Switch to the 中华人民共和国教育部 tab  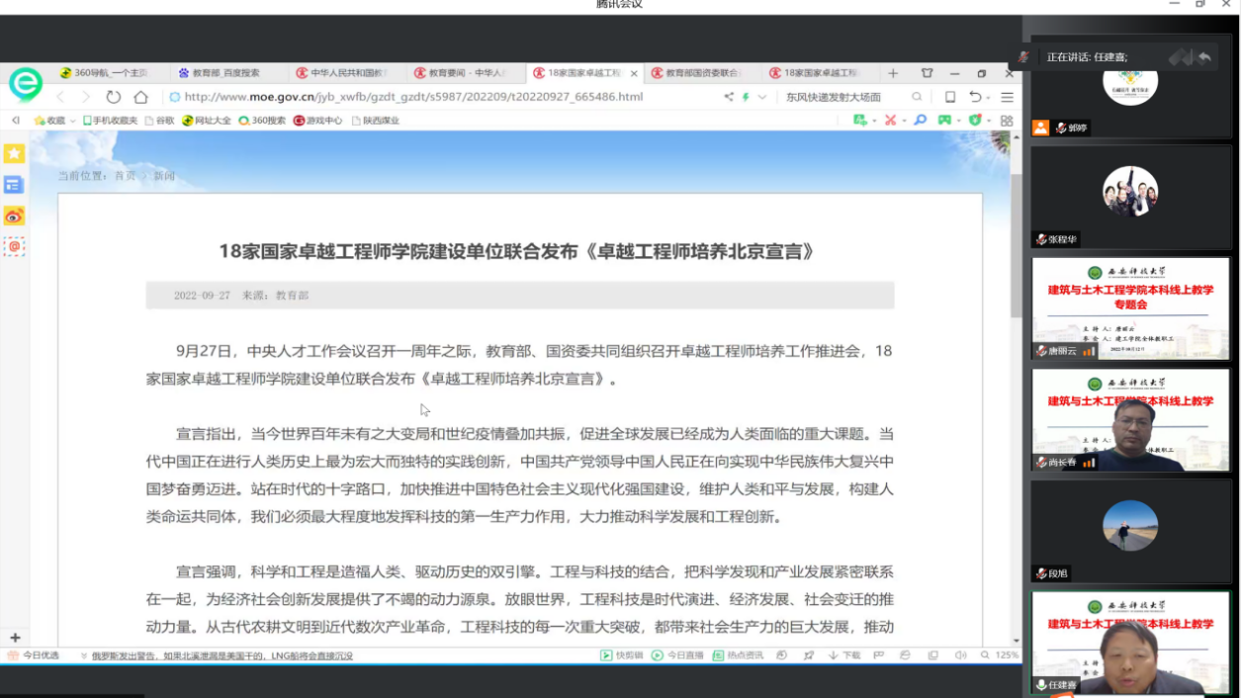pos(345,73)
